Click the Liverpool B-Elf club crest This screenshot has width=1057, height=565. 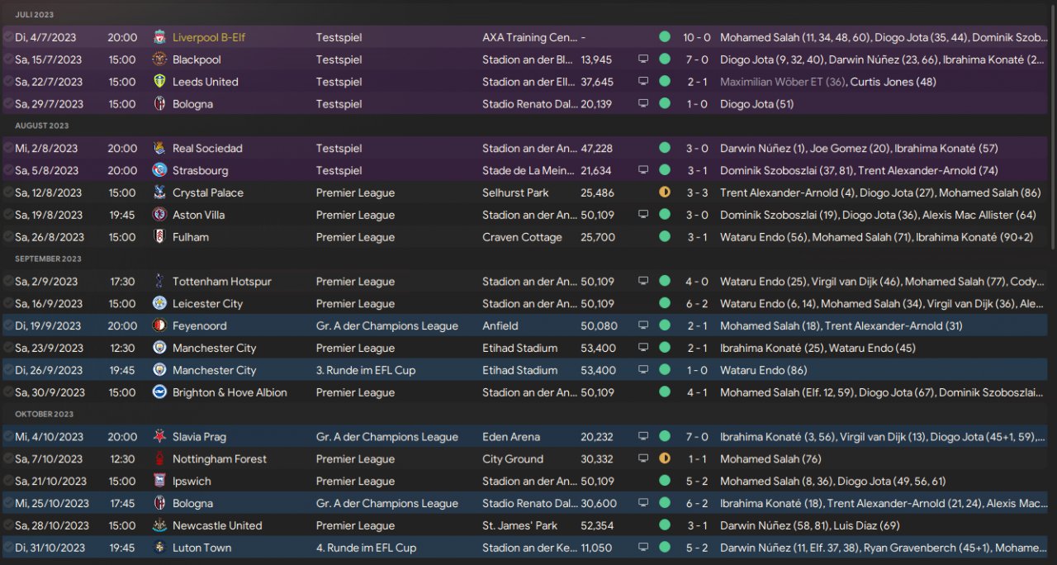point(159,37)
